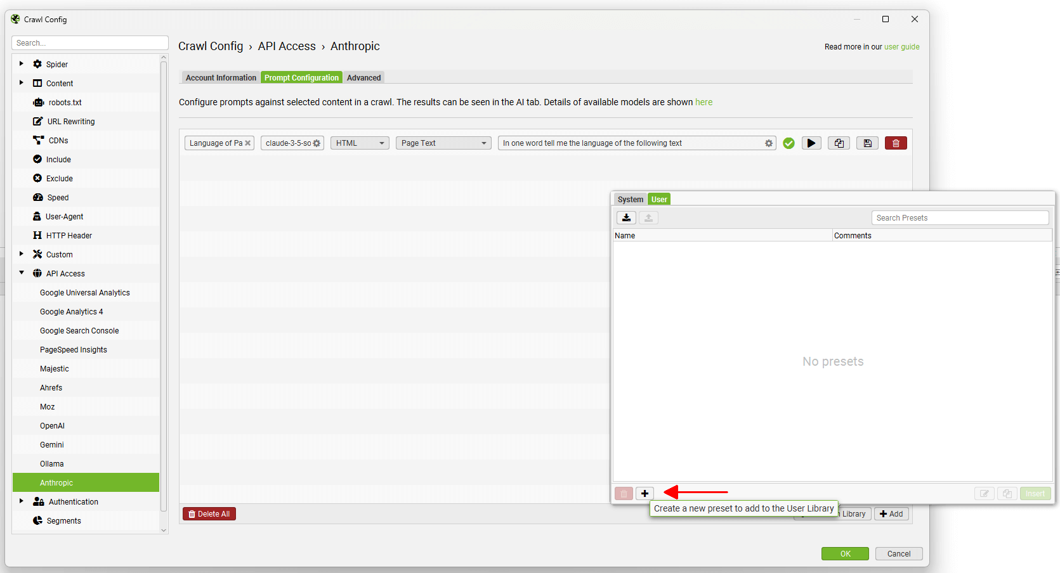Open gear settings in prompt text field
Image resolution: width=1060 pixels, height=573 pixels.
[769, 143]
